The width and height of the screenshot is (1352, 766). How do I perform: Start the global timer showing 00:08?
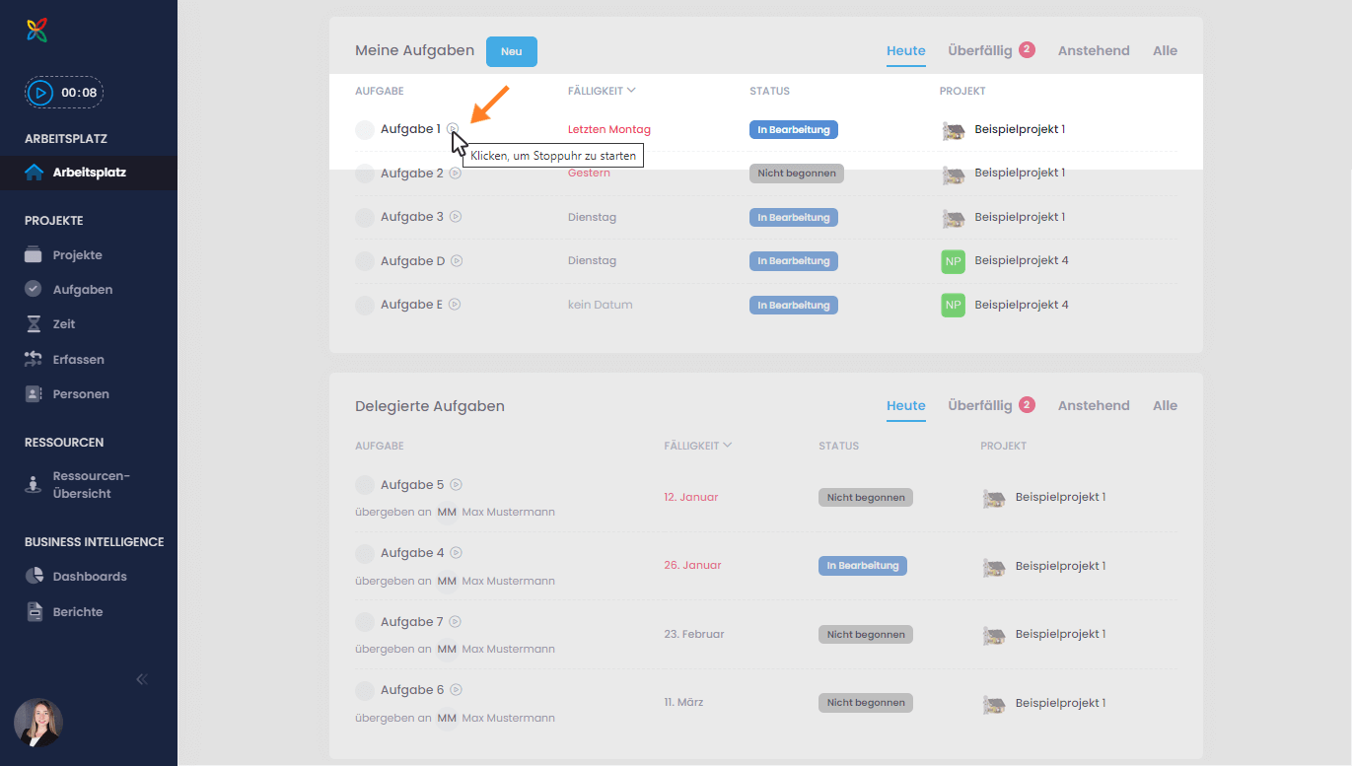coord(40,93)
